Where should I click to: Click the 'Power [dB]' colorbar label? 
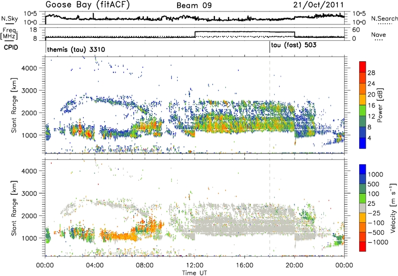(x=380, y=105)
